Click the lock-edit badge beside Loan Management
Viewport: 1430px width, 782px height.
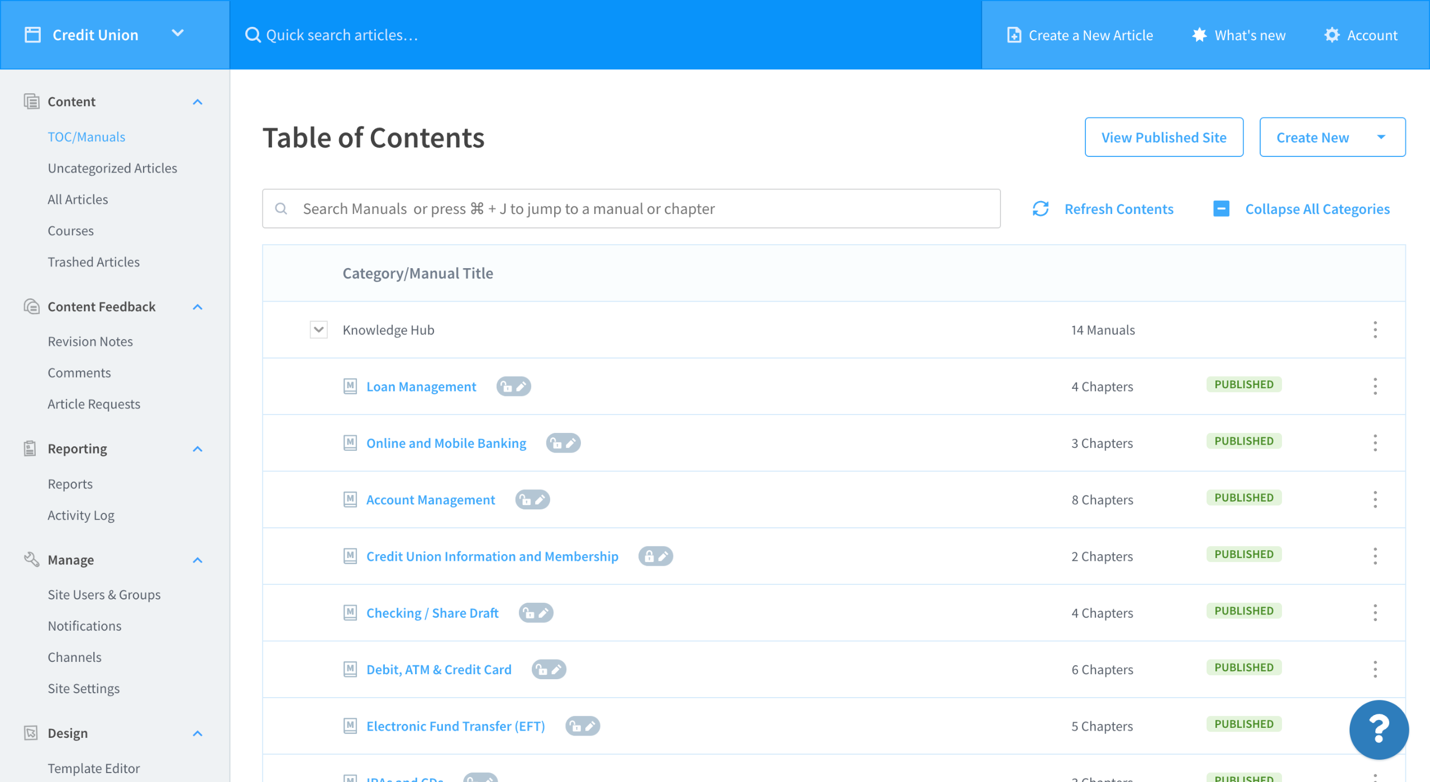click(513, 387)
